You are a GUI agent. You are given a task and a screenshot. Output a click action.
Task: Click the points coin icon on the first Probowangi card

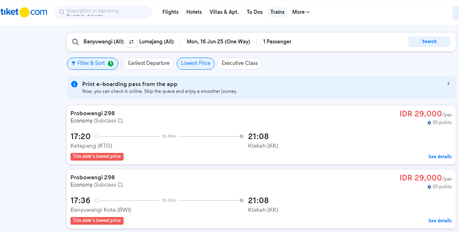point(429,123)
